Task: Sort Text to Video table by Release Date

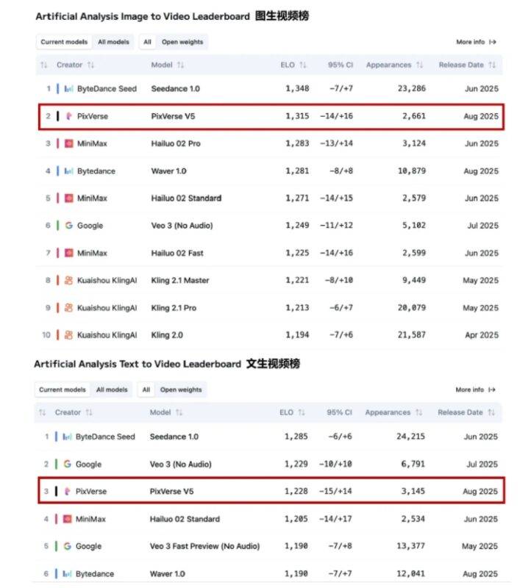Action: coord(466,412)
